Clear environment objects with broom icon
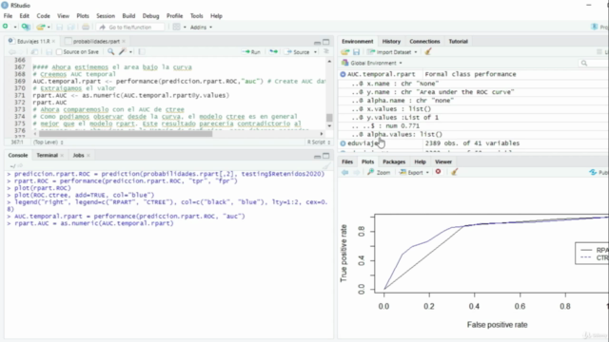Viewport: 609px width, 342px height. pos(428,51)
